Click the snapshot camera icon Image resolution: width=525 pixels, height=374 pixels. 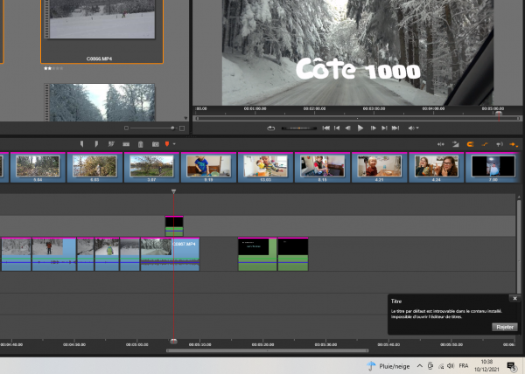(x=154, y=143)
